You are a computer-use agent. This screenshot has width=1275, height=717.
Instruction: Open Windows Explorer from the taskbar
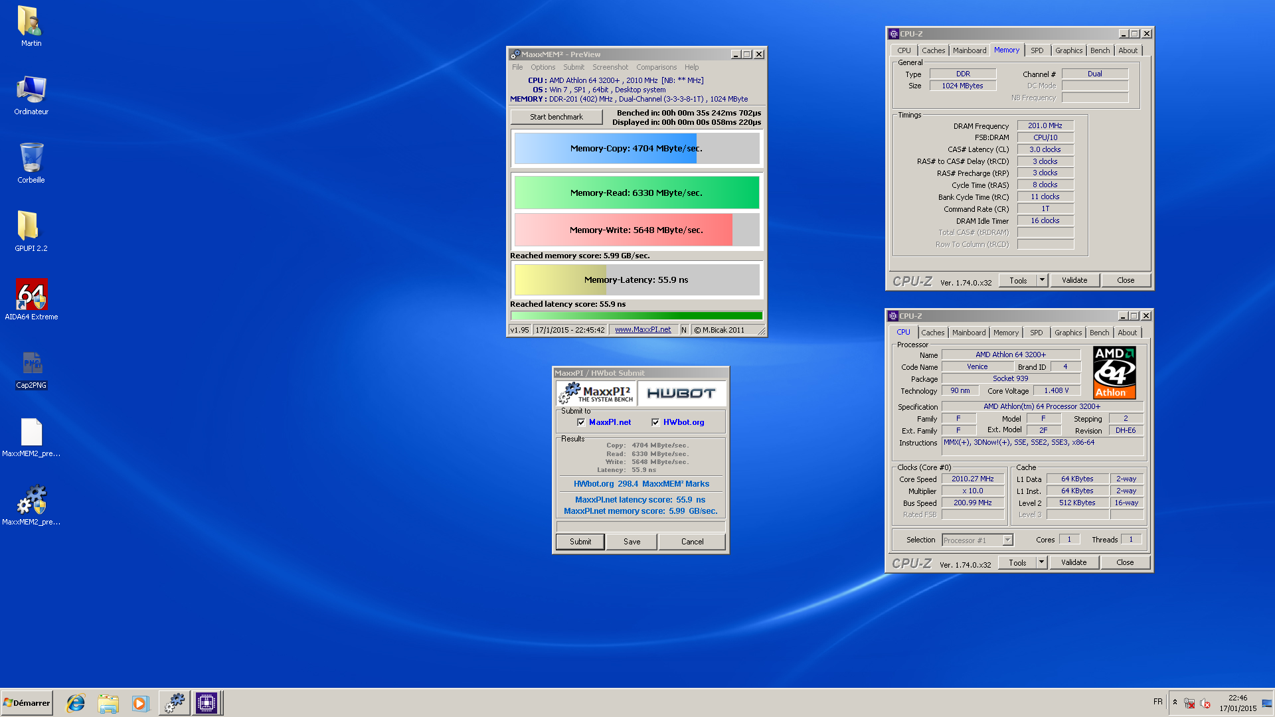pos(108,702)
